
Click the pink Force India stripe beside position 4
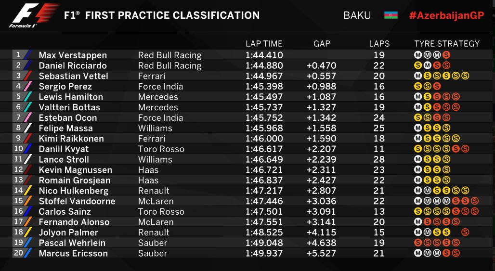28,86
